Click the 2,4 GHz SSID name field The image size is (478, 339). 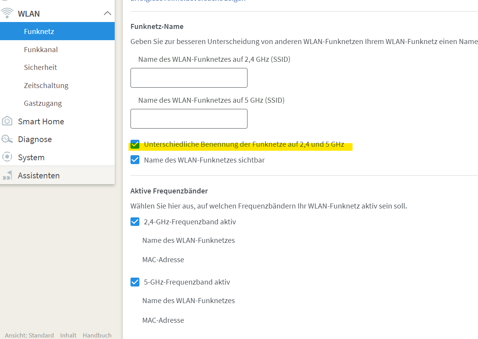click(x=189, y=78)
